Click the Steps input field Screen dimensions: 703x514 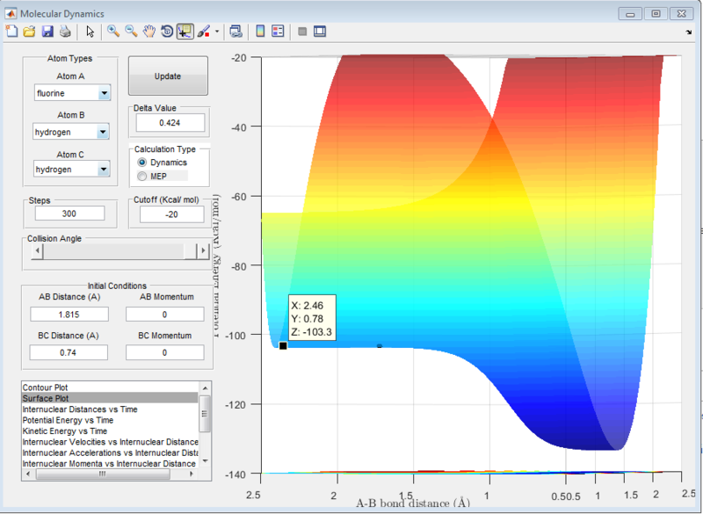[x=68, y=214]
